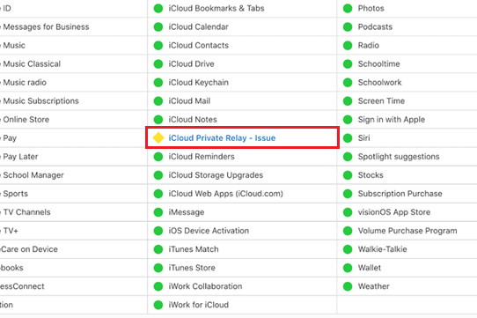Click green status dot beside iOS Device Activation

coord(158,231)
